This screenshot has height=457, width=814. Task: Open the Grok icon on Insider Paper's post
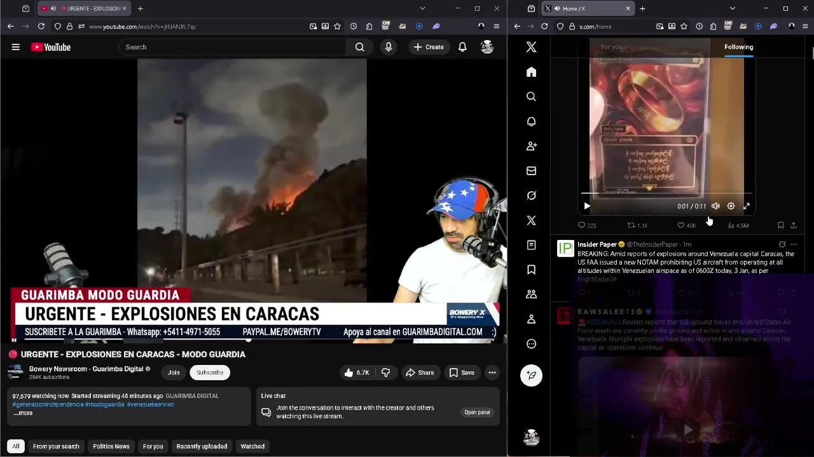pos(782,244)
